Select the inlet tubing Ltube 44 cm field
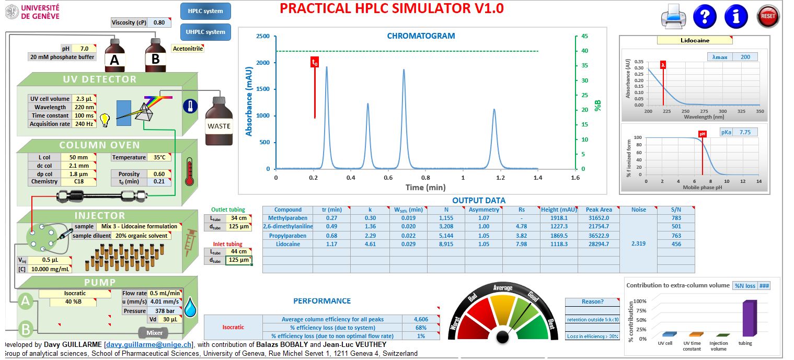This screenshot has width=794, height=360. [239, 252]
